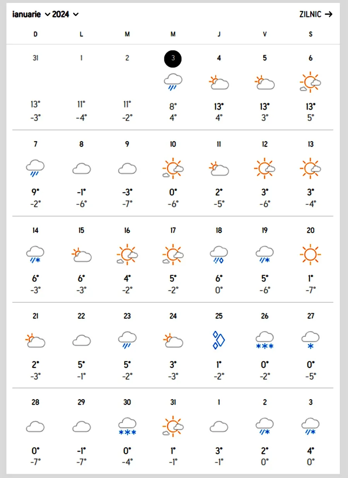Click the partly sunny icon on January 4
348x478 pixels.
pyautogui.click(x=219, y=82)
